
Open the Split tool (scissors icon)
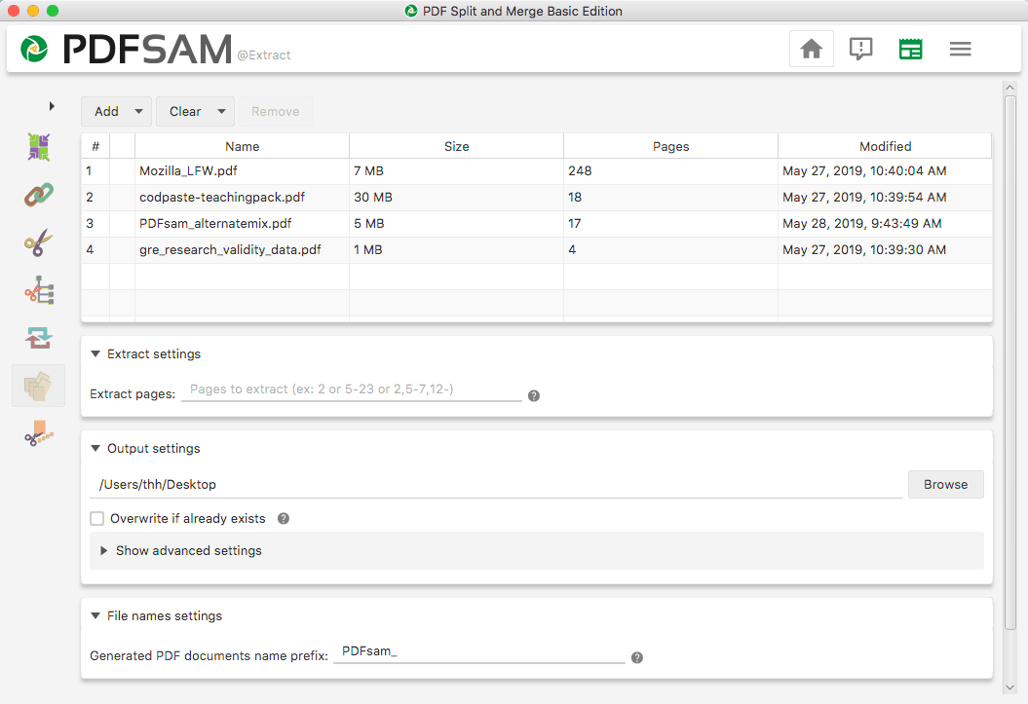(x=37, y=242)
